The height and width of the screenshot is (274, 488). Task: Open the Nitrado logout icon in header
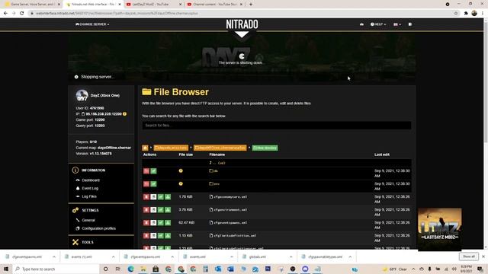click(410, 24)
